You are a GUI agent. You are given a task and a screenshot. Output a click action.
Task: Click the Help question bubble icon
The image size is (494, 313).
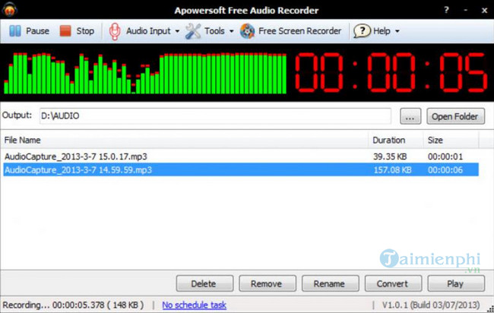coord(362,31)
